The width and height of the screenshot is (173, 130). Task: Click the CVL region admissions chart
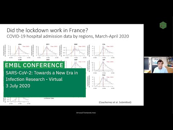coord(101,51)
